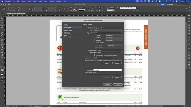Screen dimensions: 191x107
Task: Select the Scissors tool
Action: tap(2, 43)
